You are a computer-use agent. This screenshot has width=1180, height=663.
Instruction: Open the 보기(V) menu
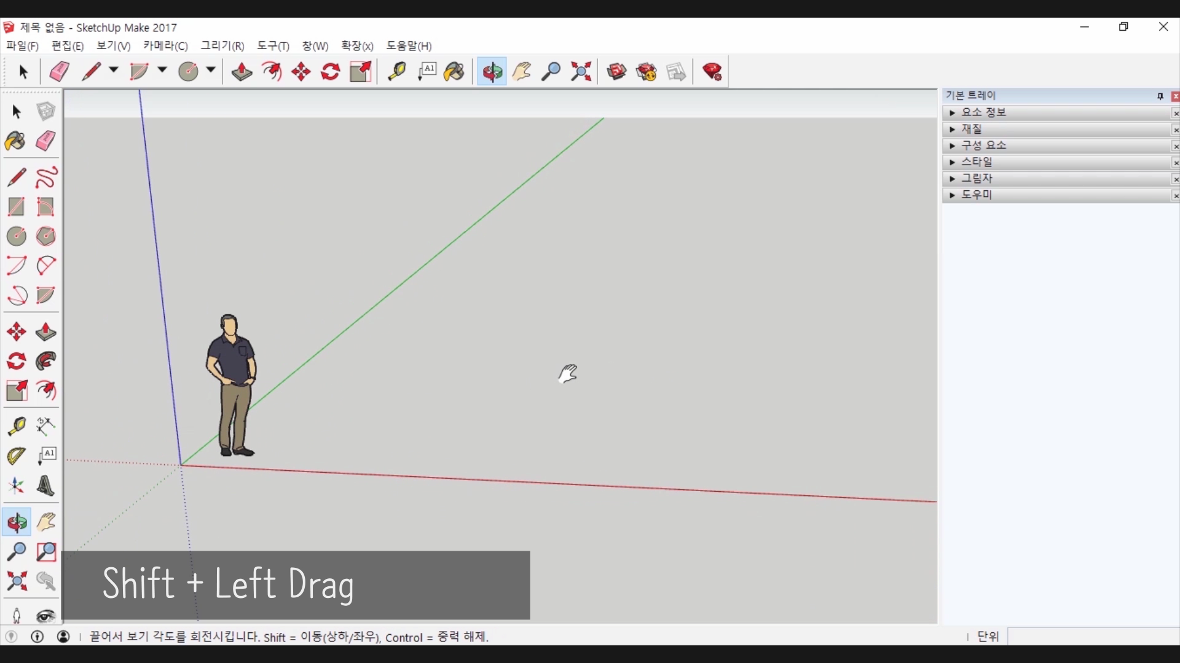113,46
